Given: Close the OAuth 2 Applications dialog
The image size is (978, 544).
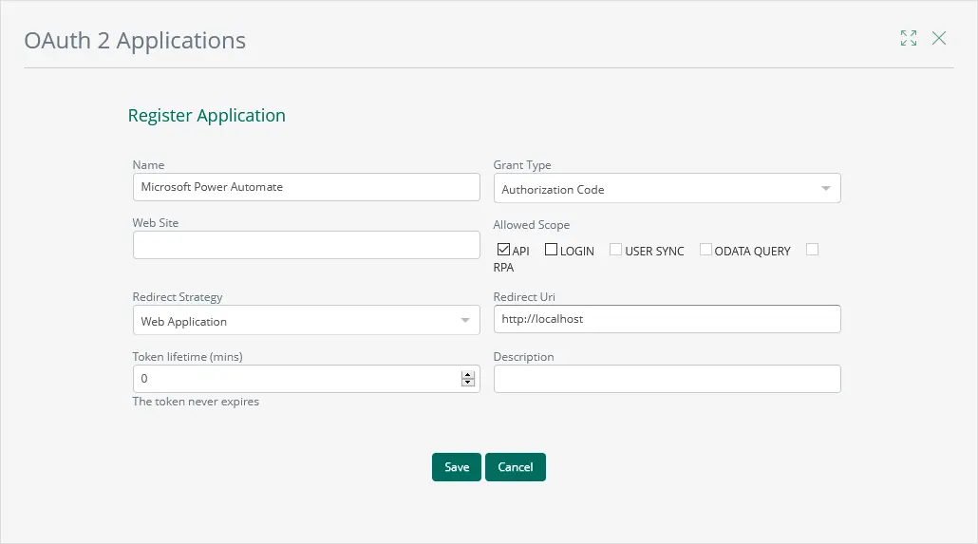Looking at the screenshot, I should point(939,38).
